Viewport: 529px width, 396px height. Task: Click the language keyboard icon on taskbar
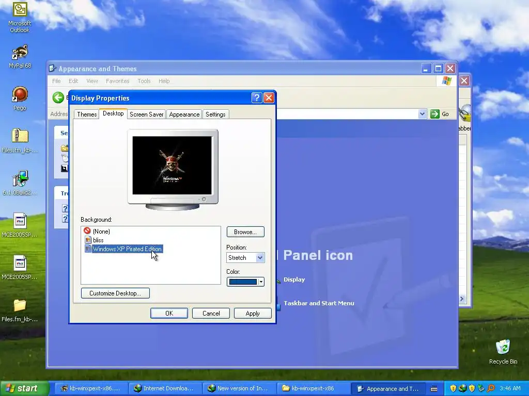click(434, 389)
